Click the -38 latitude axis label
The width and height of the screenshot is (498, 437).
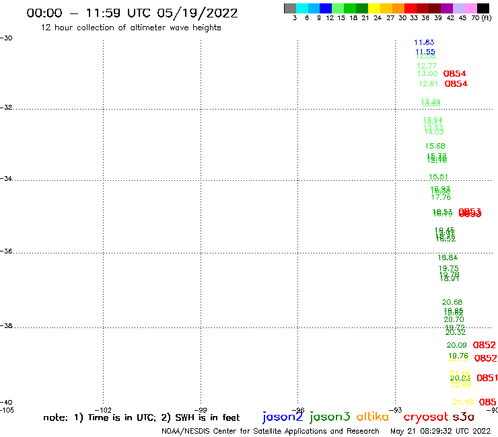(x=6, y=326)
